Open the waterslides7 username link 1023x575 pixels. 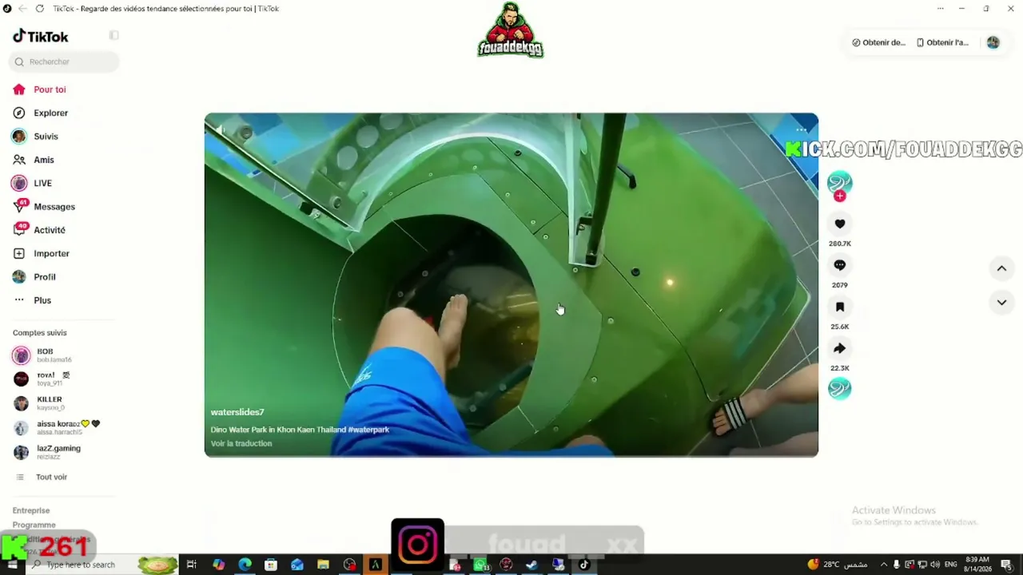point(237,412)
